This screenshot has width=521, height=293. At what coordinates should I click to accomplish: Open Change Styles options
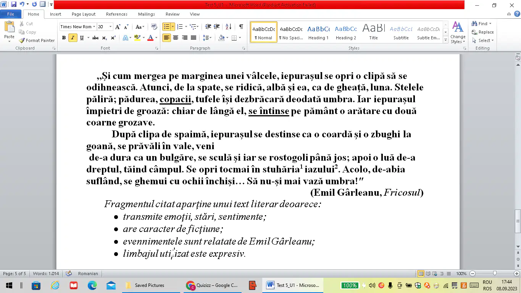coord(458,32)
